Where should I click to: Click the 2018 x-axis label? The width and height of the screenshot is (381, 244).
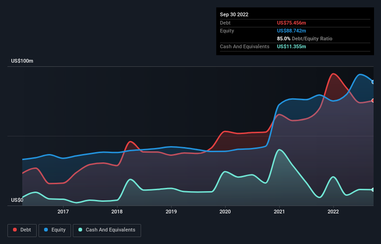tap(117, 212)
